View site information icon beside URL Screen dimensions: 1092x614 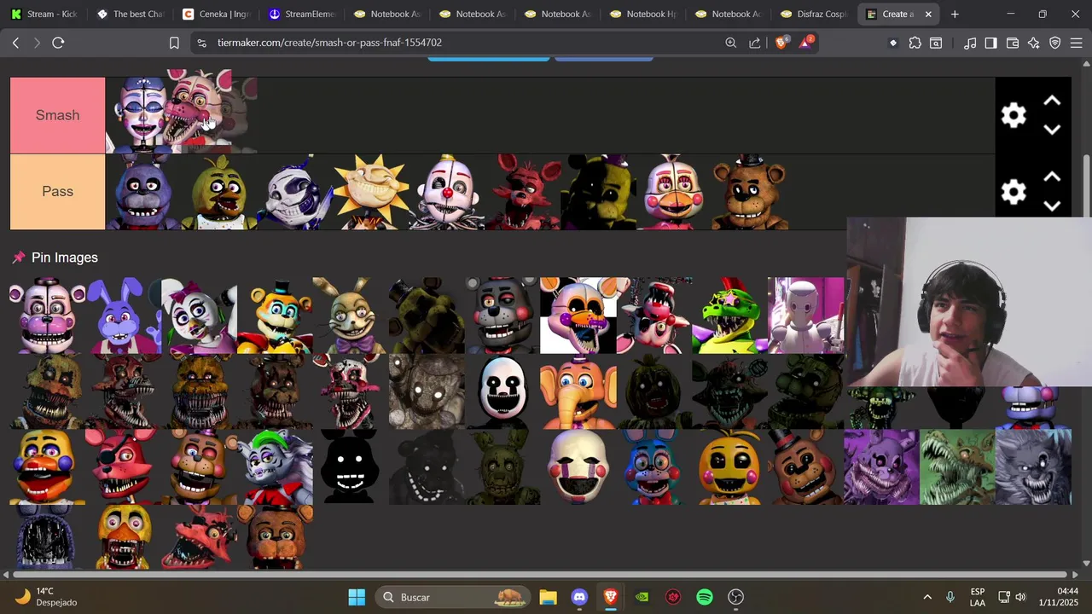(x=200, y=43)
